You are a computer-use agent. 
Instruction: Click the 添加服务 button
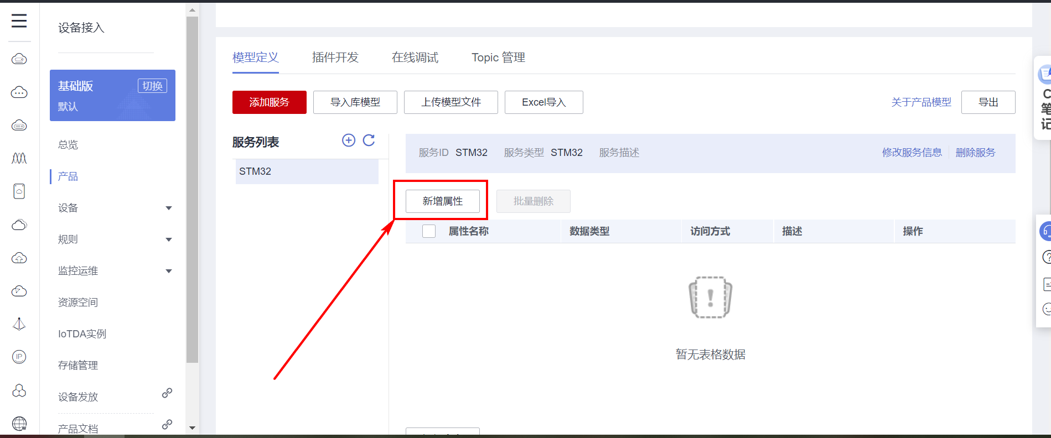point(269,102)
